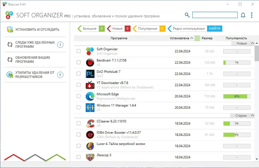Tick the Bandicam 7.1.1.2158 checkbox

click(79, 62)
